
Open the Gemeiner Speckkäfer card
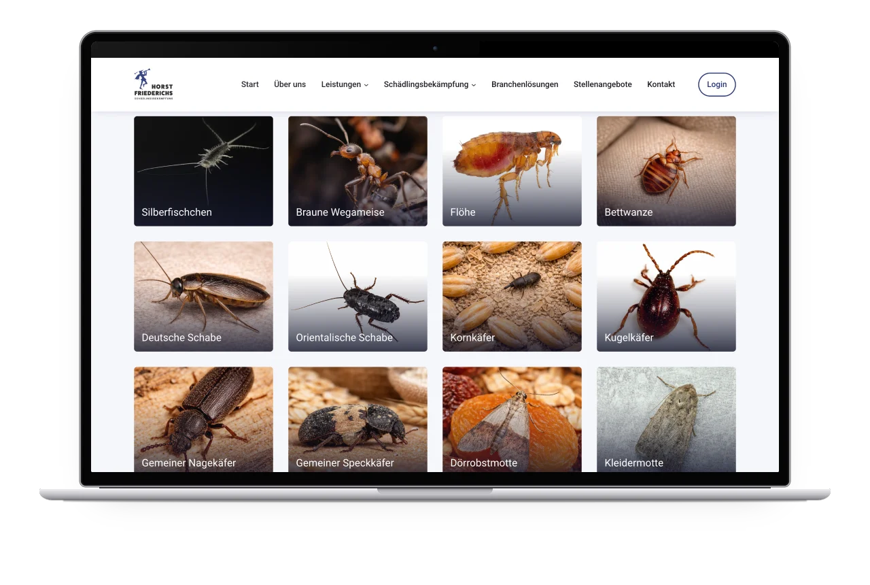point(358,420)
